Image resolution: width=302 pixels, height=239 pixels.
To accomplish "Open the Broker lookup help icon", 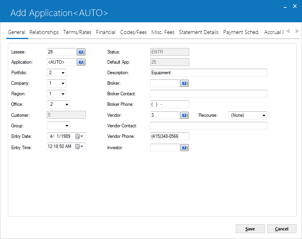I will pos(185,83).
